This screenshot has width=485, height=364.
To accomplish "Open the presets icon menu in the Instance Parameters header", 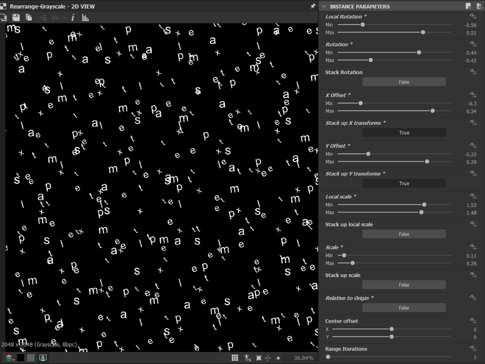I will [468, 6].
